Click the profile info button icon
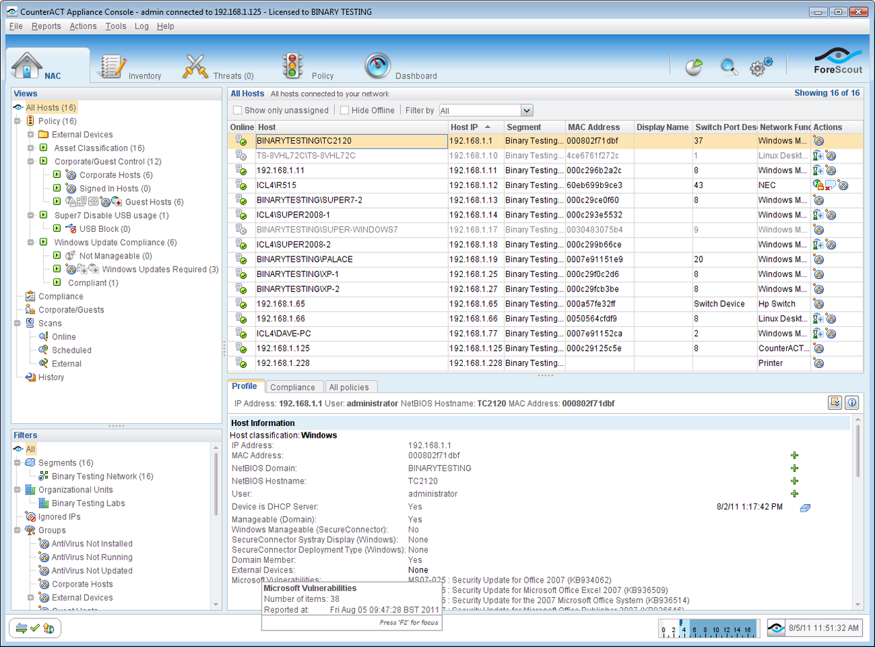The image size is (875, 647). 852,403
